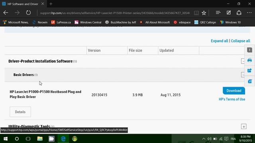Viewport: 255px width, 143px height.
Task: Open volume control in system tray
Action: 209,139
